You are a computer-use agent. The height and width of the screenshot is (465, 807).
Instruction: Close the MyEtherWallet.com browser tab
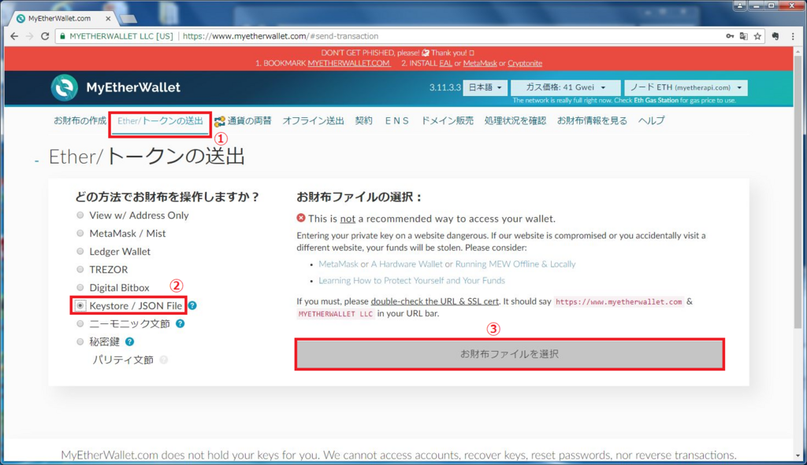pyautogui.click(x=108, y=19)
